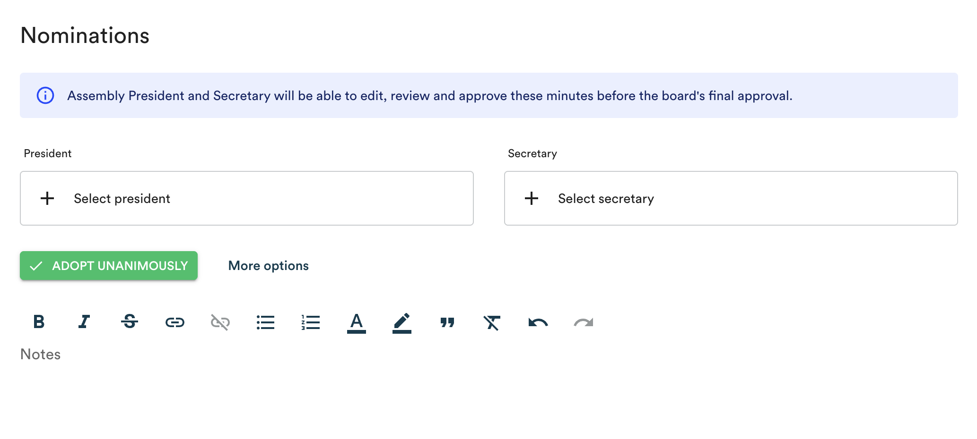Open the Select secretary picker

[x=731, y=198]
